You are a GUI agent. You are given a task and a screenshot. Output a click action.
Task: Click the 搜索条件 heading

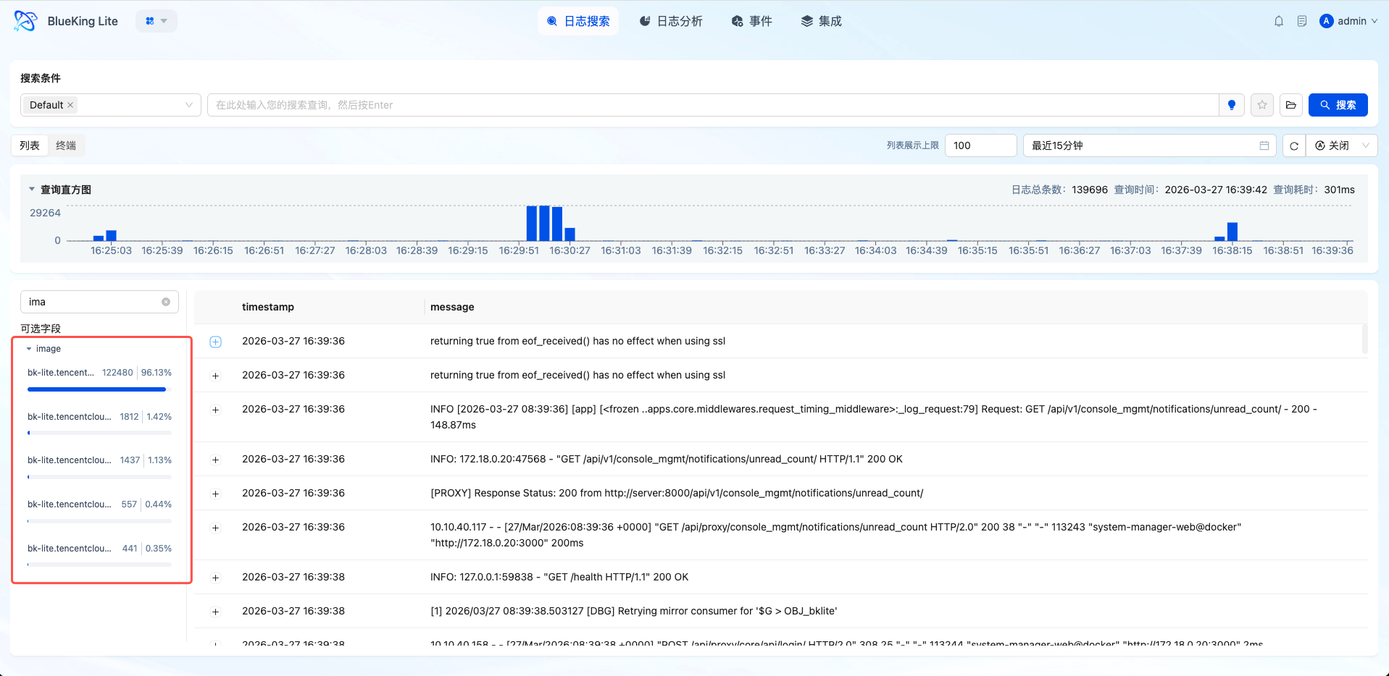(x=41, y=78)
